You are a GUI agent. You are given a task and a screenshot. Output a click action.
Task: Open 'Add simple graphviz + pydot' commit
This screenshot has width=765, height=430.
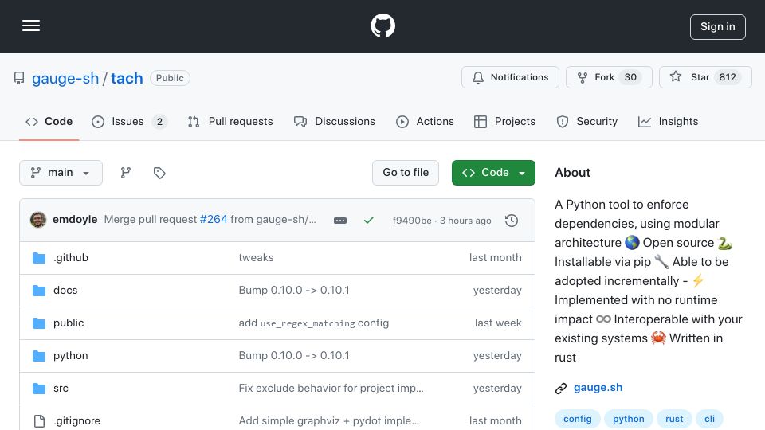point(328,420)
